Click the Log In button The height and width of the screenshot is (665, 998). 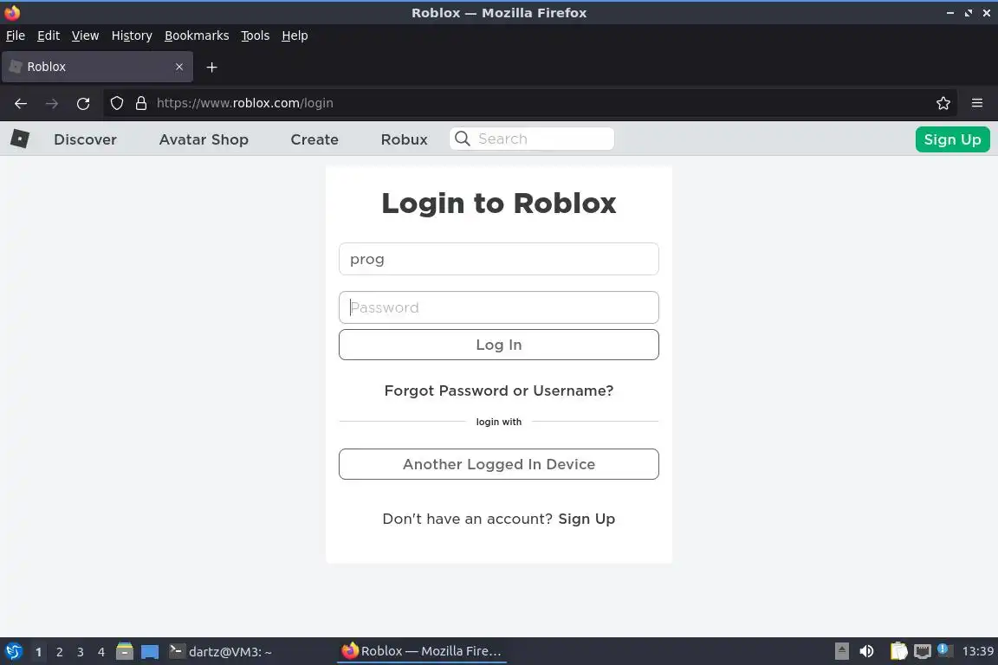[499, 345]
